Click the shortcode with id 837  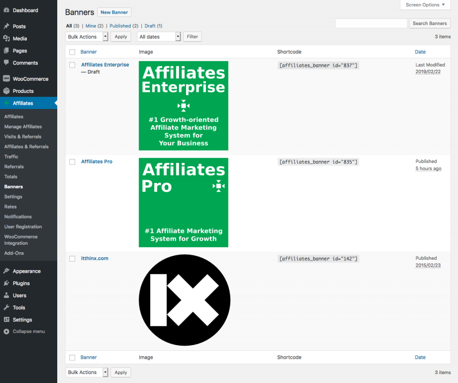tap(318, 65)
